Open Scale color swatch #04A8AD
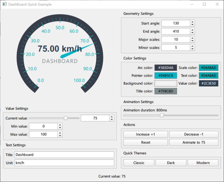The height and width of the screenshot is (182, 224). pyautogui.click(x=209, y=68)
